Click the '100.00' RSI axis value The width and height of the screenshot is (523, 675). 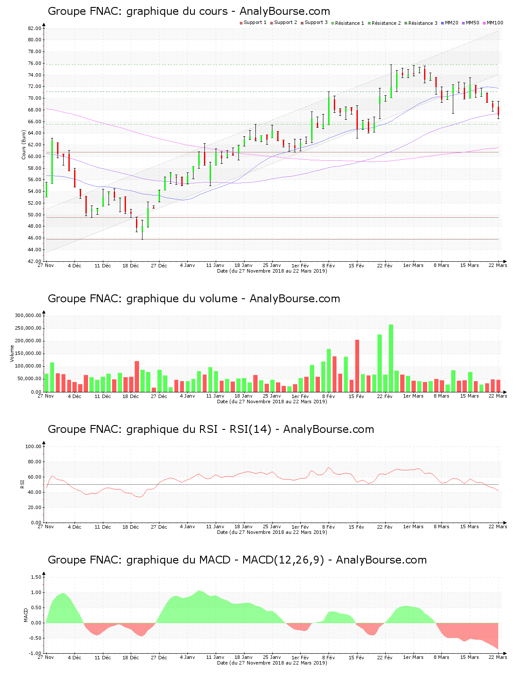pos(33,446)
